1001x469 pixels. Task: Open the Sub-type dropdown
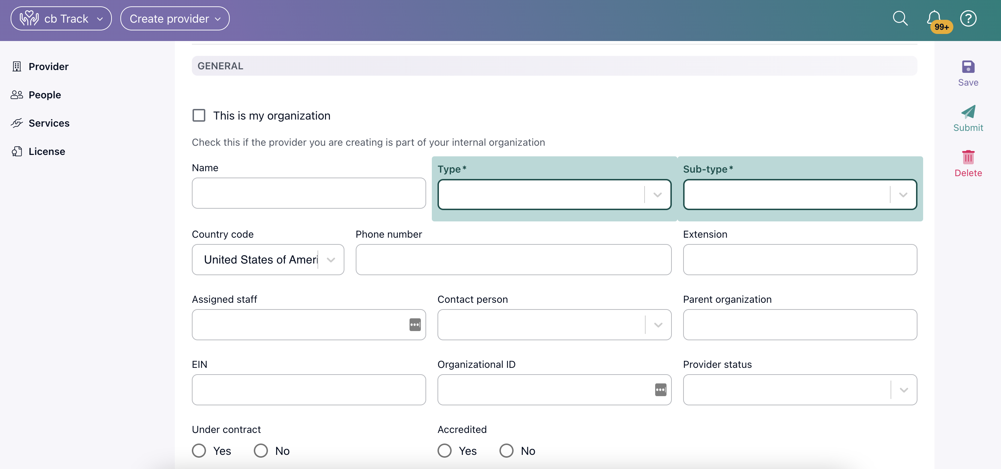click(800, 195)
